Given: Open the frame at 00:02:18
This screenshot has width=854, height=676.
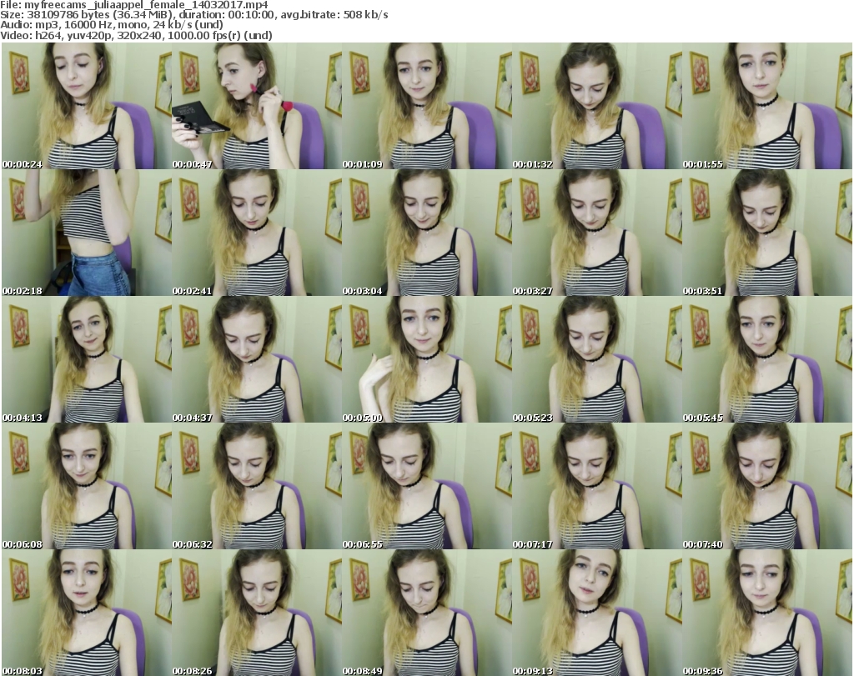Looking at the screenshot, I should 87,233.
